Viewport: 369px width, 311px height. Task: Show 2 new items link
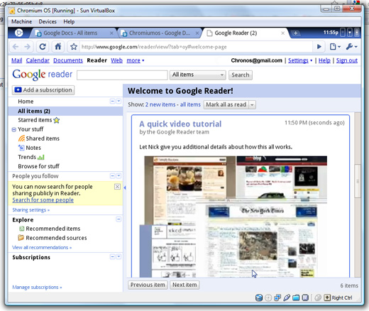pyautogui.click(x=160, y=104)
